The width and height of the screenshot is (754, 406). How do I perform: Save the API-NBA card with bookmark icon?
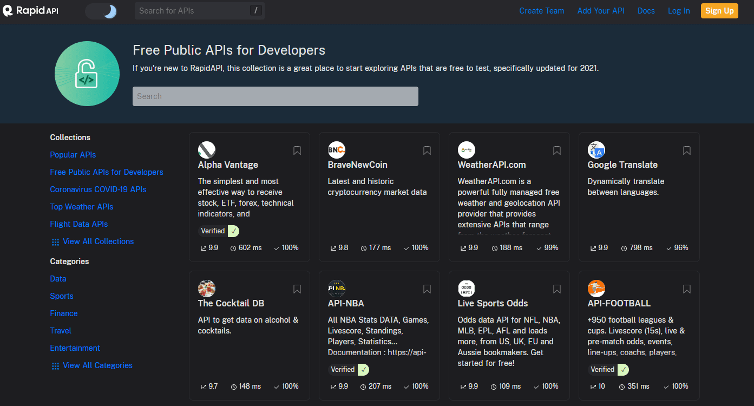427,289
